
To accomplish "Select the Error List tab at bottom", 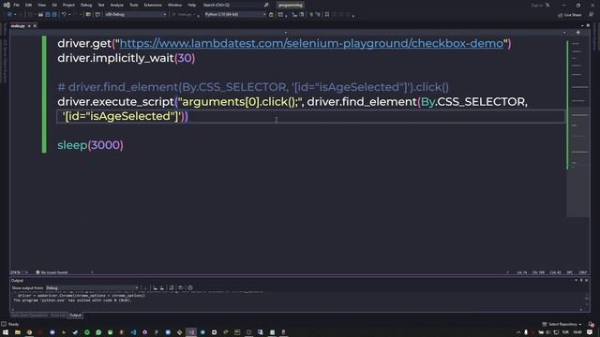I will pos(58,315).
